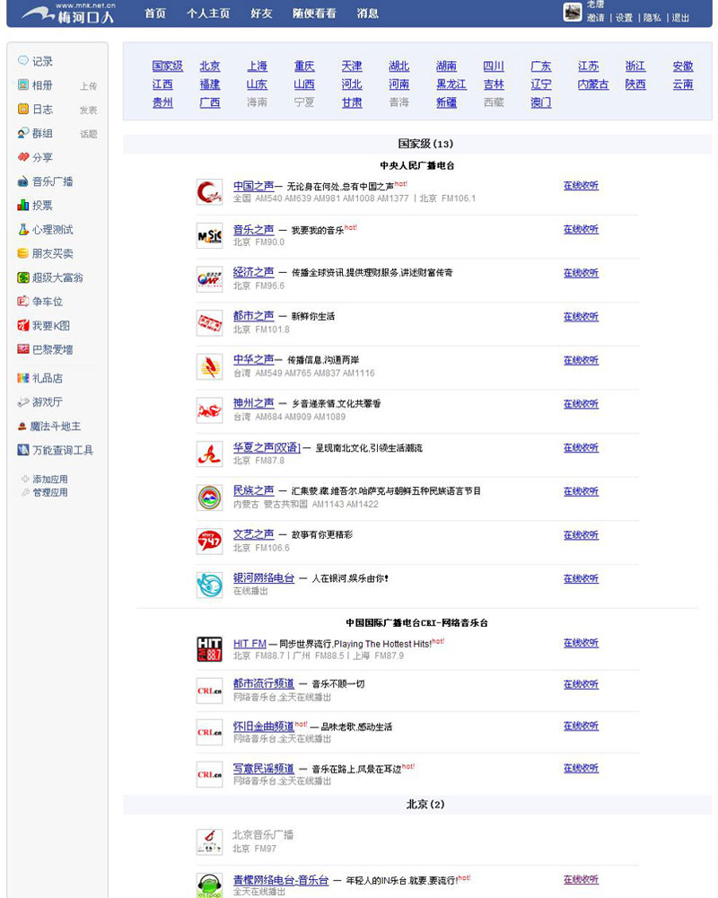Open the 随便看看 navigation tab
Viewport: 718px width, 898px height.
[x=314, y=13]
